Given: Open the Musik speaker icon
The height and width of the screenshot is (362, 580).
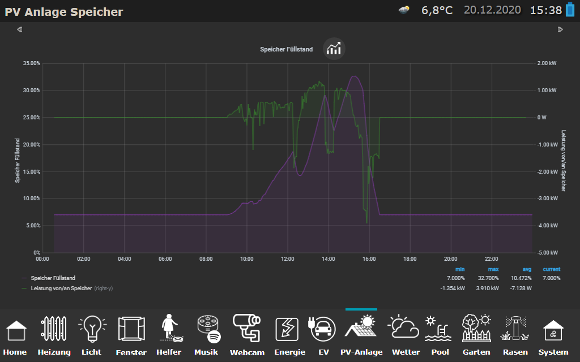Looking at the screenshot, I should coord(209,329).
